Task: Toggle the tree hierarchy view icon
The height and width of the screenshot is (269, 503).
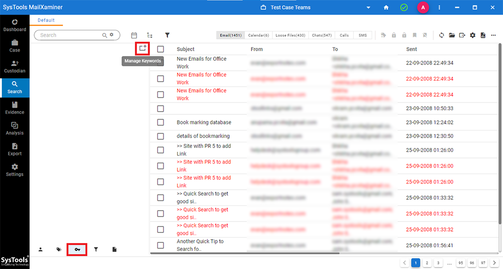Action: click(150, 35)
